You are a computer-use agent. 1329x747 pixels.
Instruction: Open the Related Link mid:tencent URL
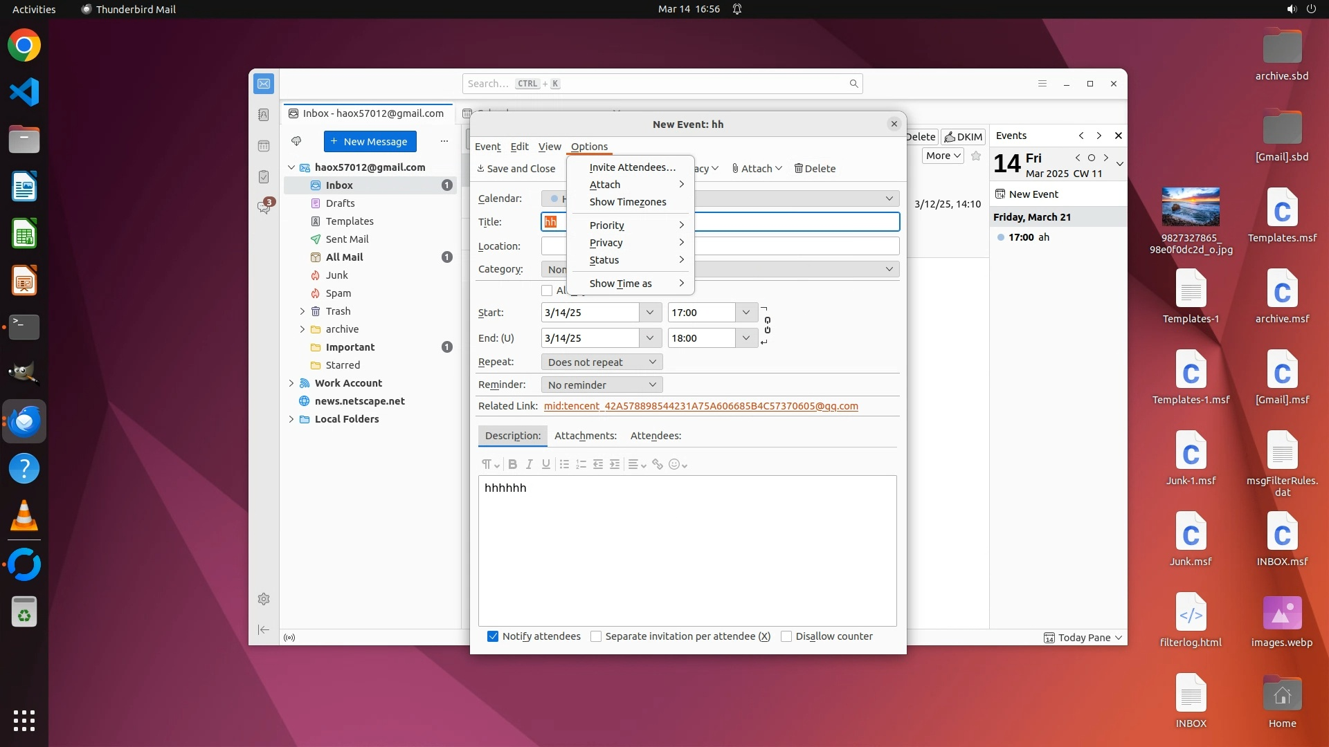coord(700,406)
